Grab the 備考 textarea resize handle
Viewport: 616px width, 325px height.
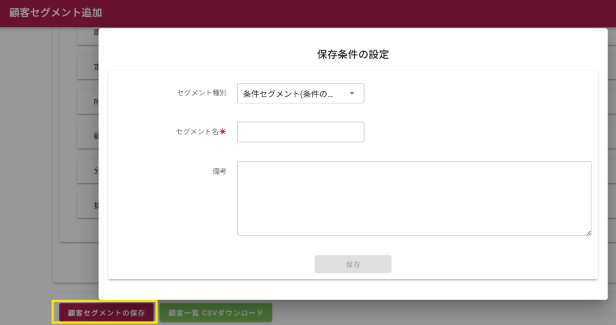[588, 232]
